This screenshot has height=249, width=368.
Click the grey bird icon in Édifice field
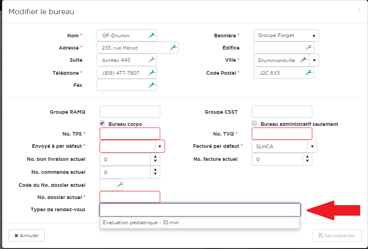click(309, 48)
